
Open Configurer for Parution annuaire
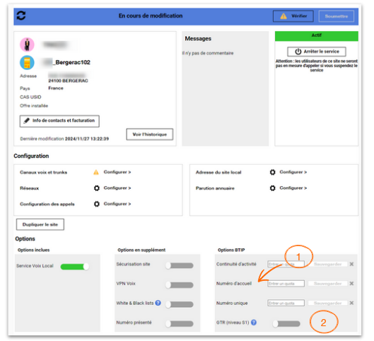[293, 188]
